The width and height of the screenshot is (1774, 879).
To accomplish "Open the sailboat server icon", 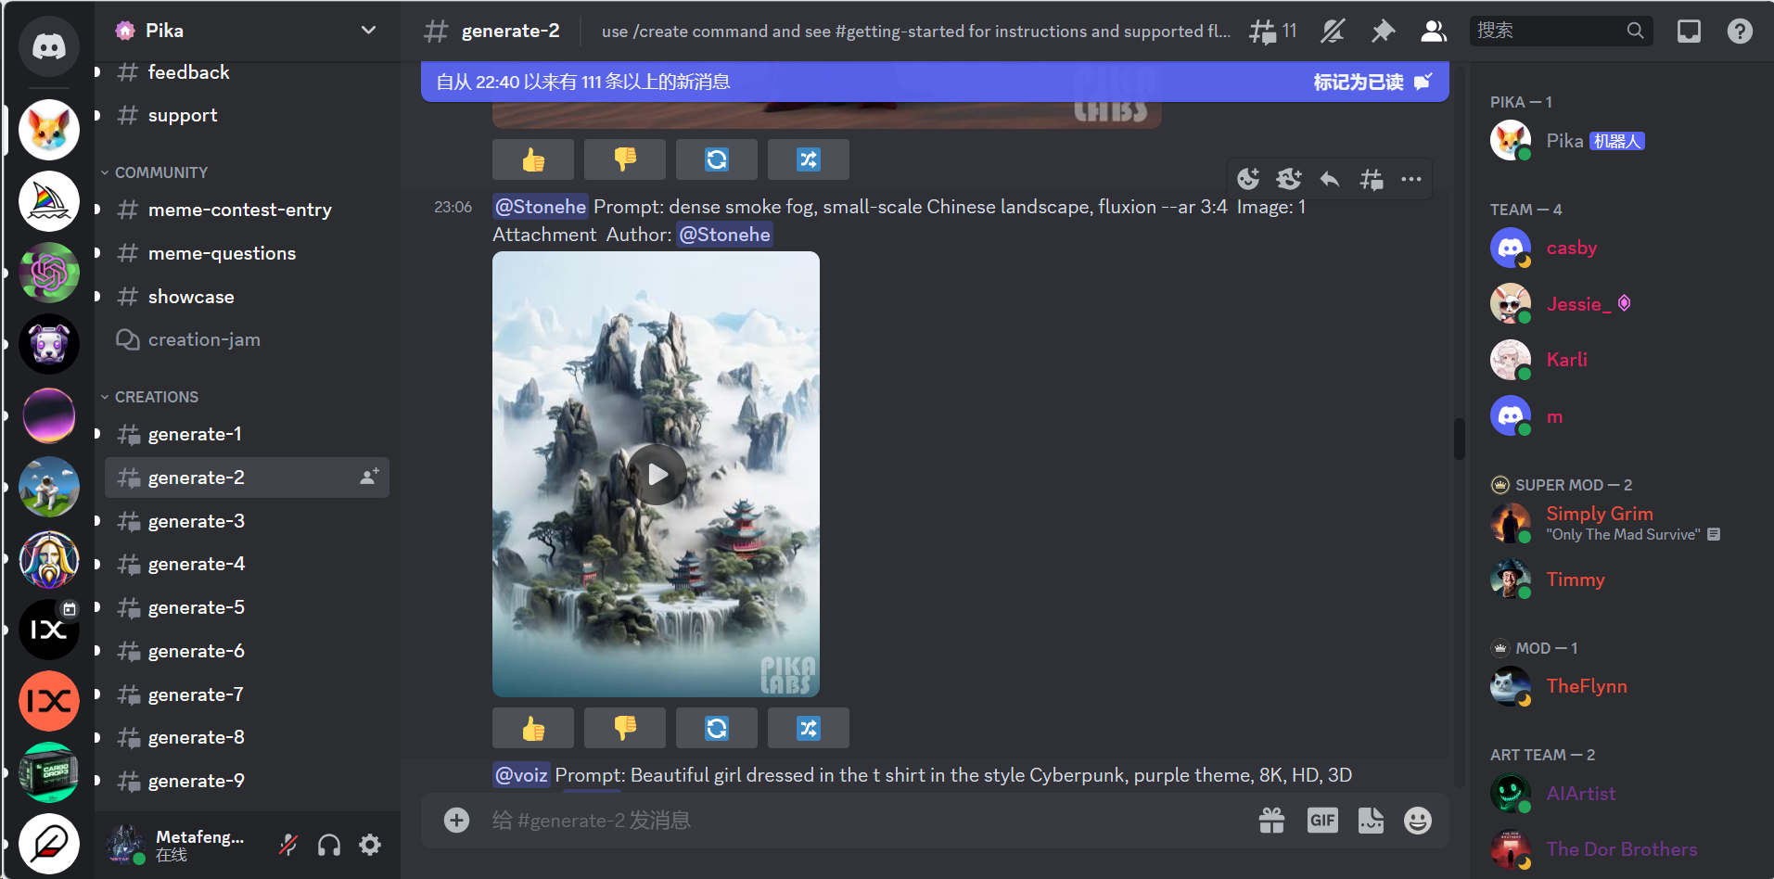I will coord(49,201).
